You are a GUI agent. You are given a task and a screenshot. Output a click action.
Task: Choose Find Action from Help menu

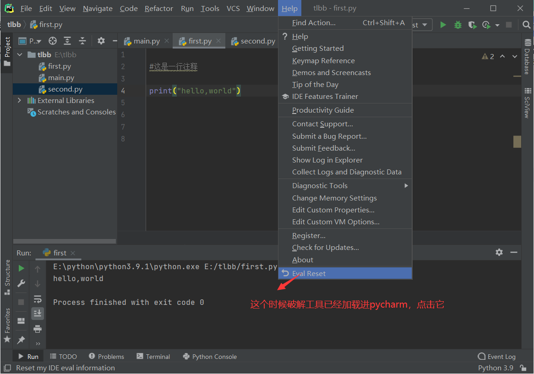[345, 23]
